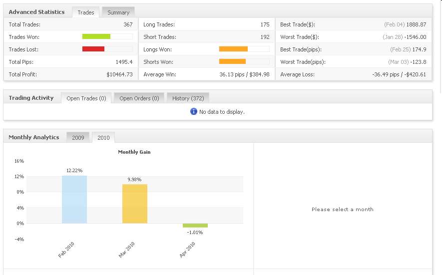This screenshot has width=442, height=275.
Task: Click the red Trades Lost progress bar
Action: click(93, 49)
